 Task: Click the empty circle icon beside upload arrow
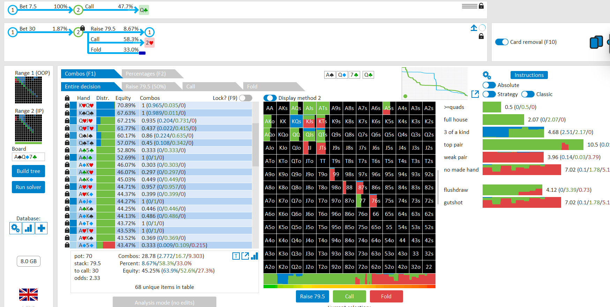pos(482,28)
